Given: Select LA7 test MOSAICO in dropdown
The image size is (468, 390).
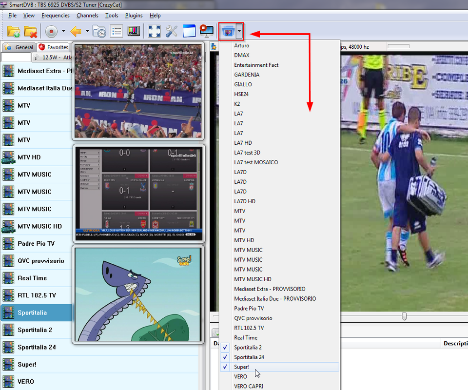Looking at the screenshot, I should 279,162.
